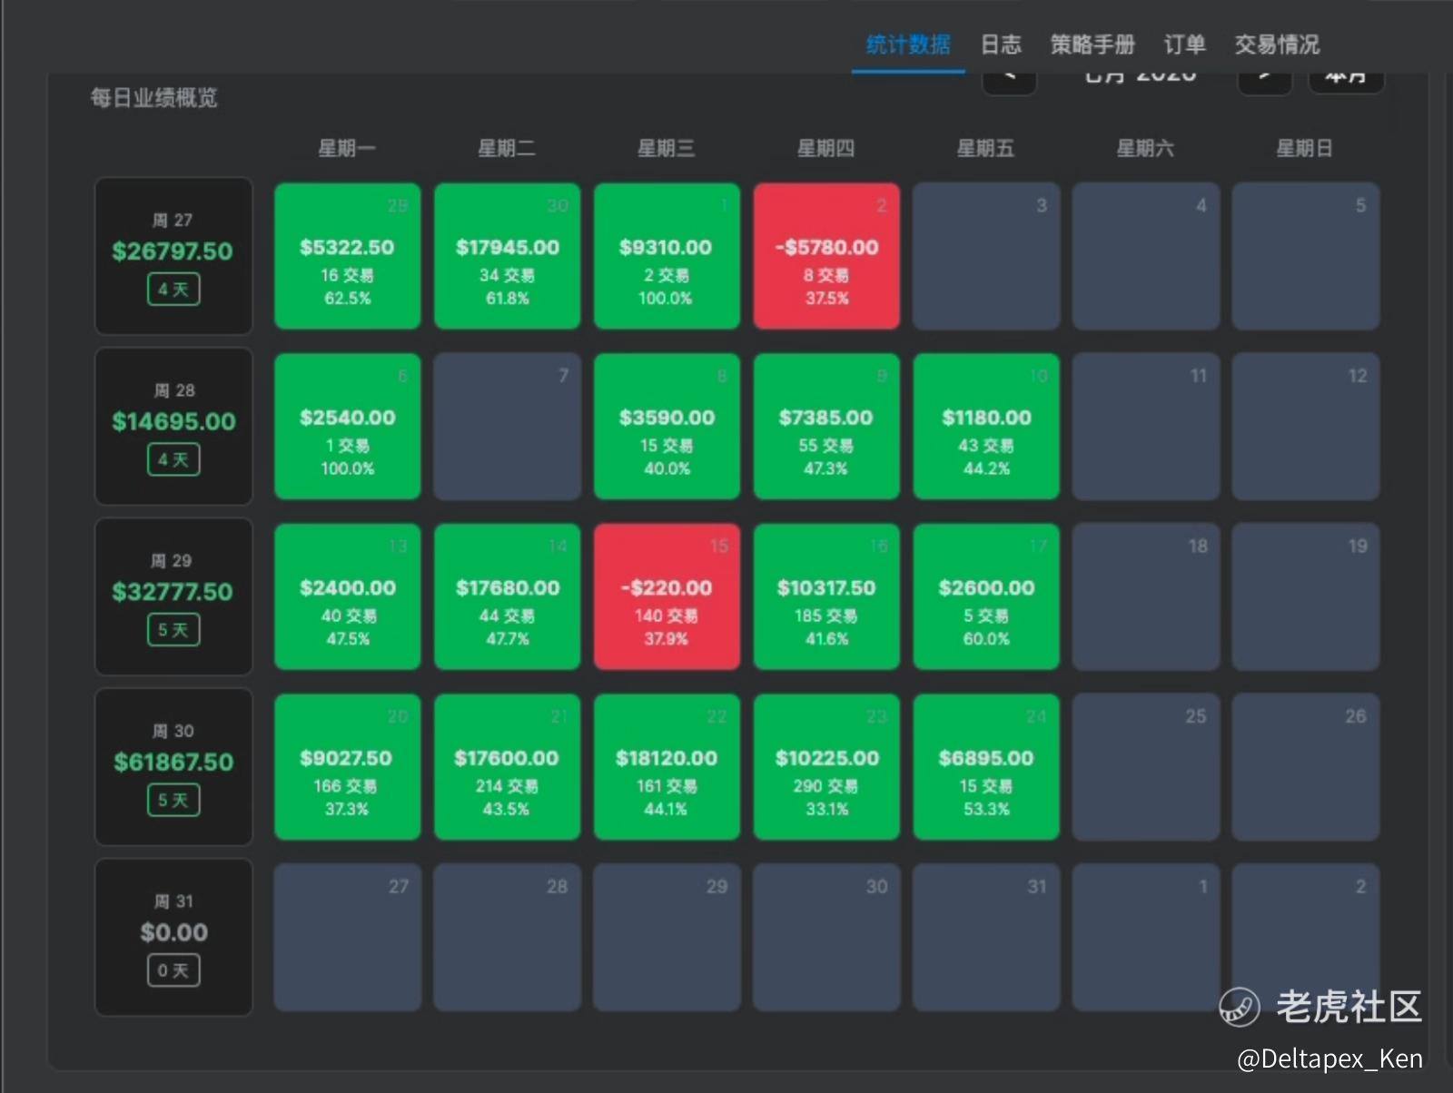Select the empty Thursday cell dated 30
1453x1093 pixels.
(826, 938)
